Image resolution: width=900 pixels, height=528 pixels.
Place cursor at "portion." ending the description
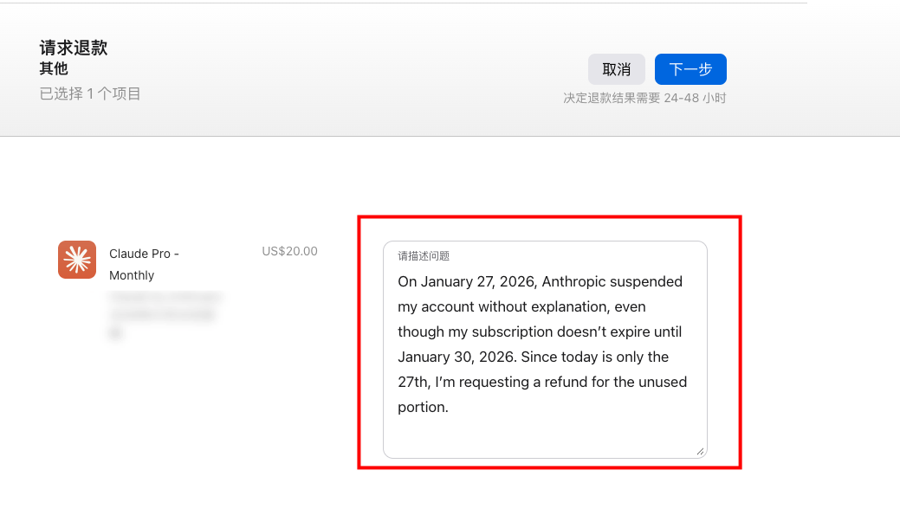(423, 407)
